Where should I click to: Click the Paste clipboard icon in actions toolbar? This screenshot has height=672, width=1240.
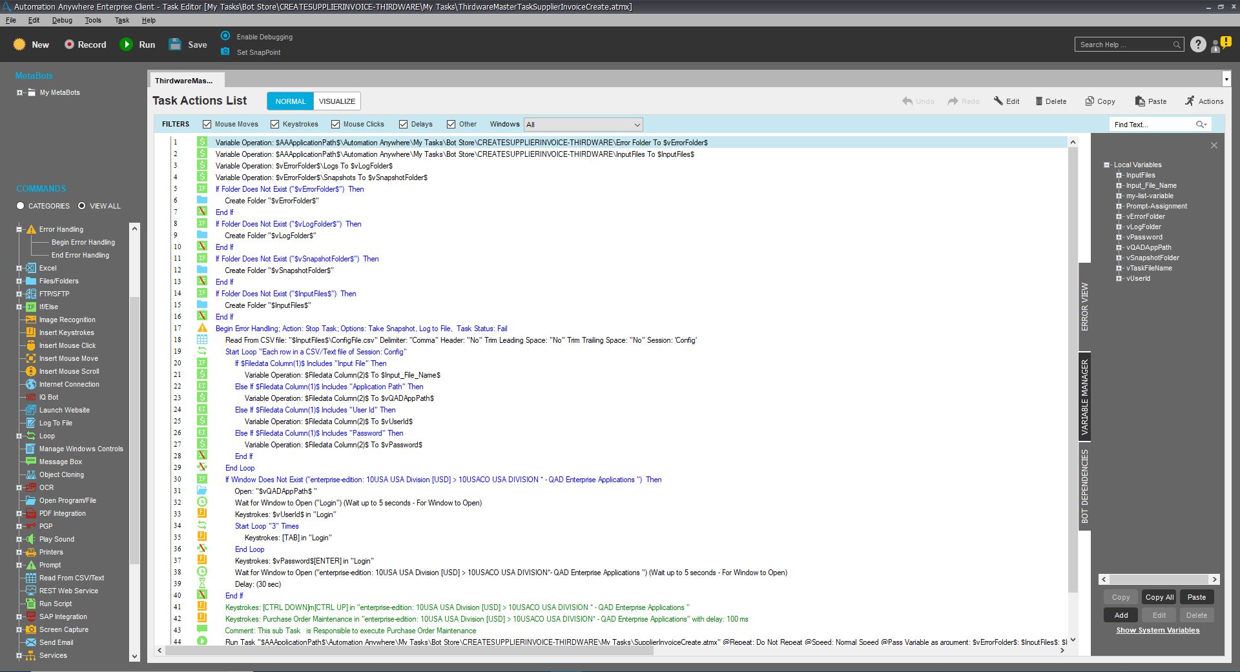coord(1139,101)
